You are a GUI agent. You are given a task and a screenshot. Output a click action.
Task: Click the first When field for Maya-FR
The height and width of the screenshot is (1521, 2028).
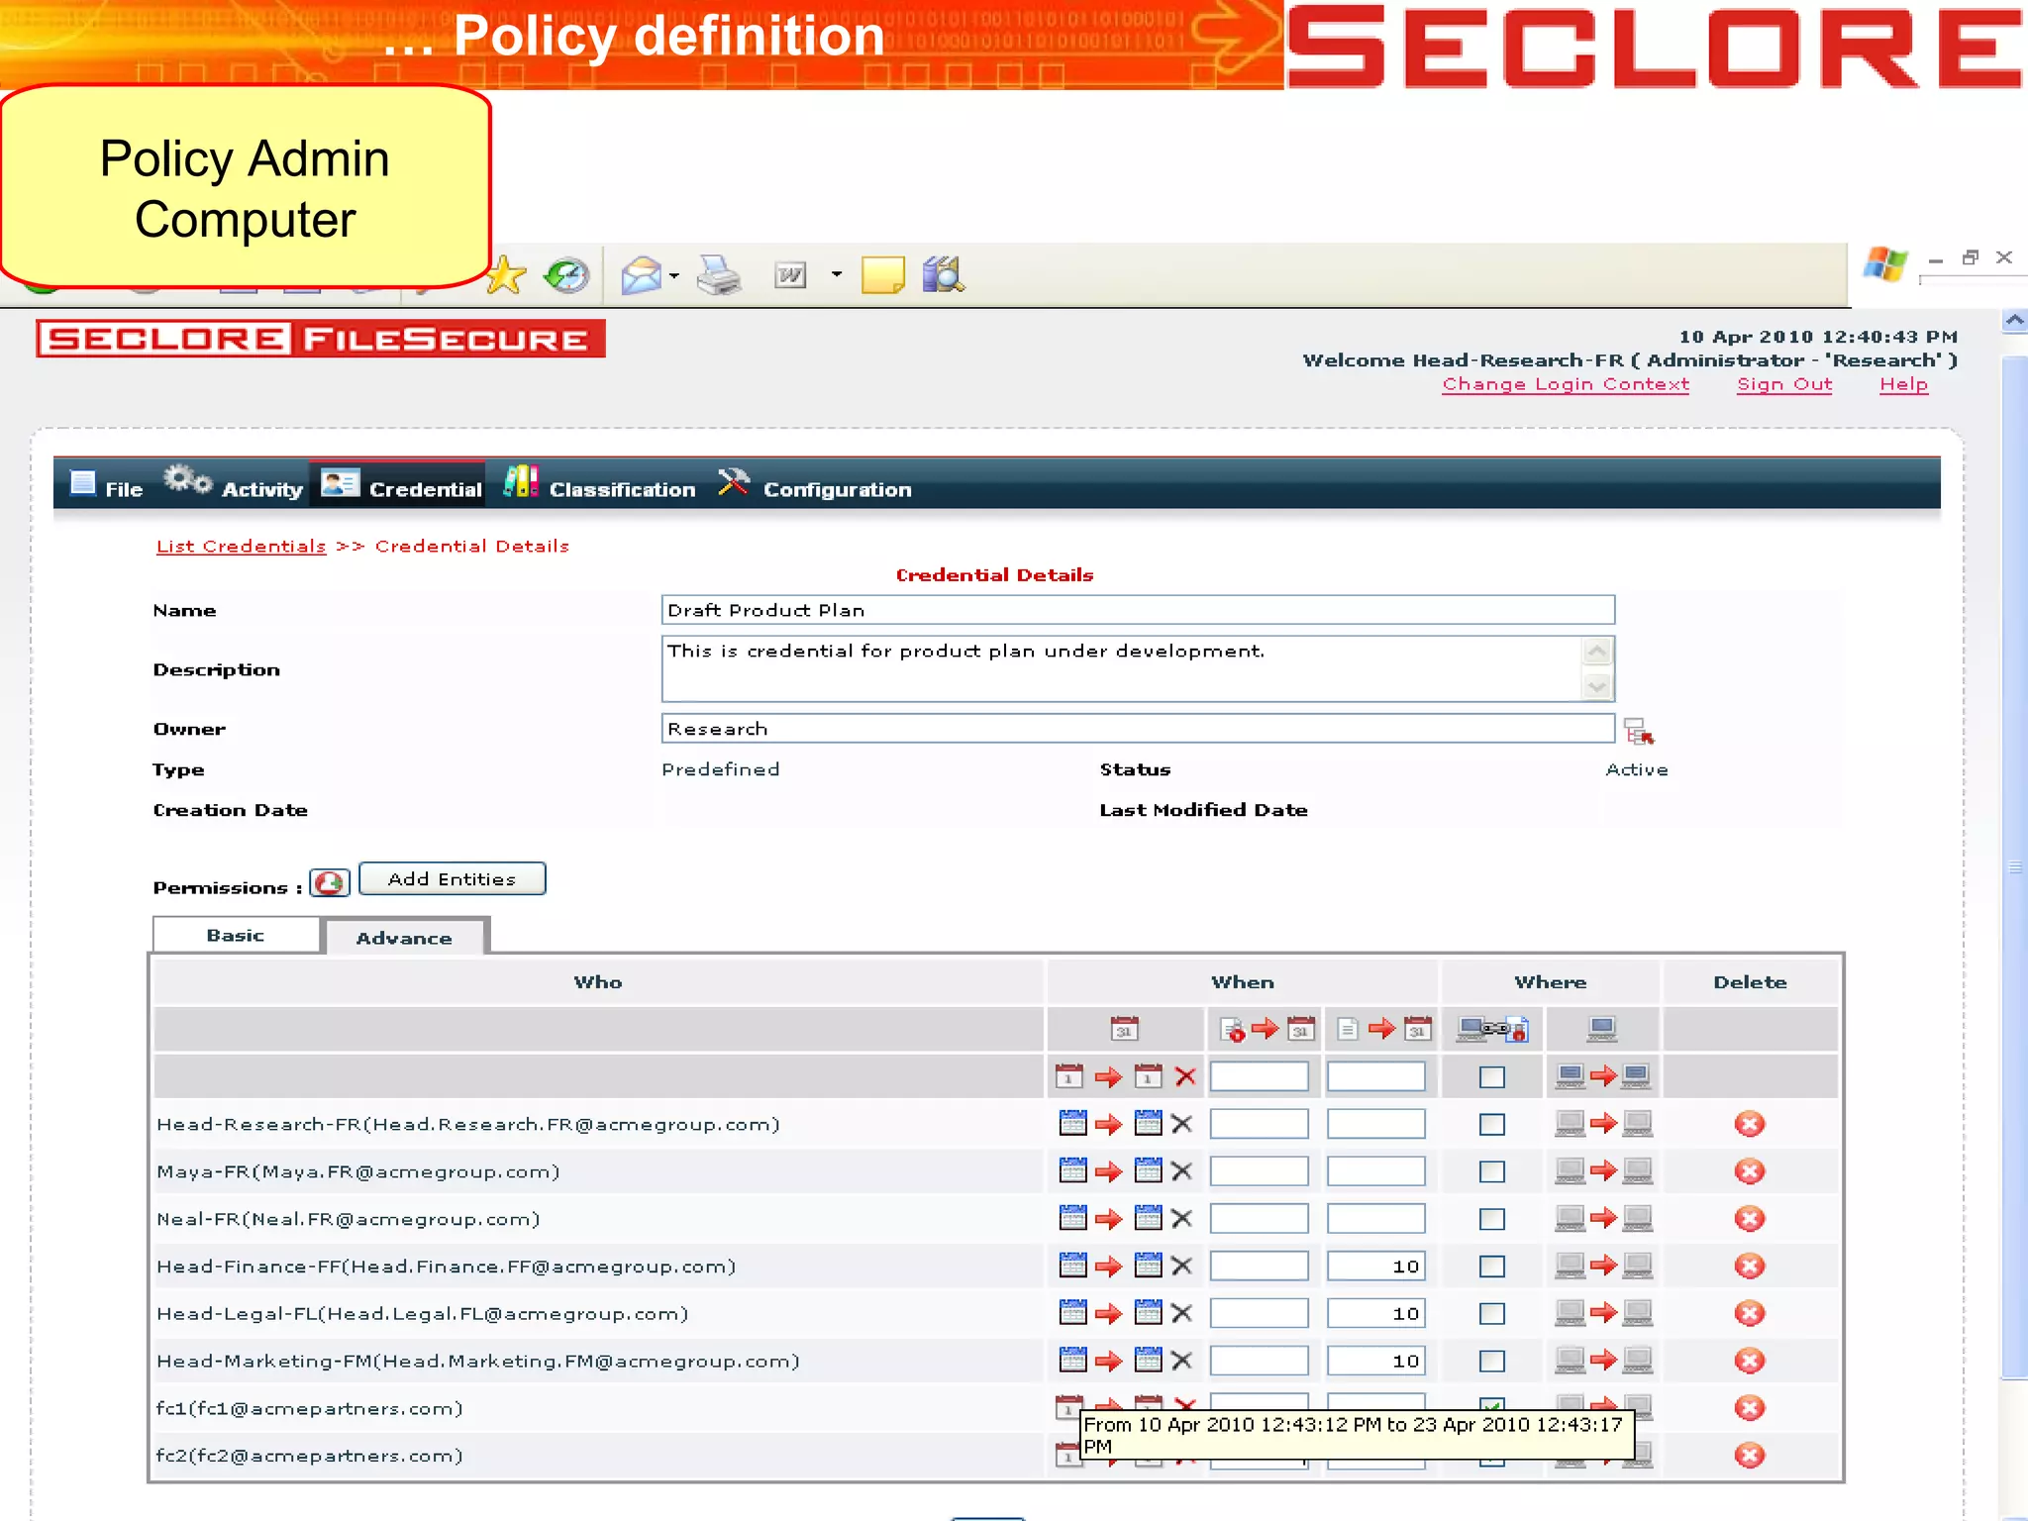coord(1260,1171)
